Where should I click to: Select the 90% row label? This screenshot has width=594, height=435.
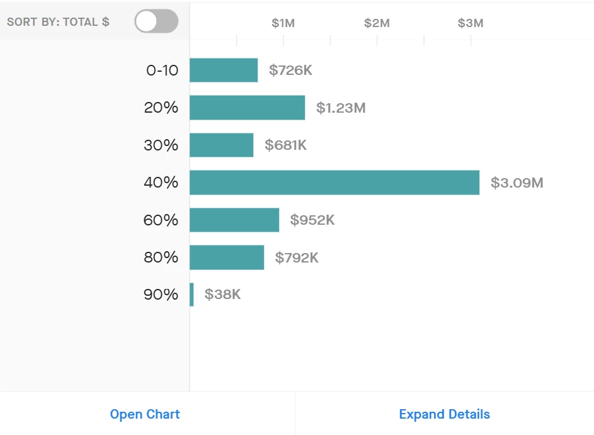(161, 295)
